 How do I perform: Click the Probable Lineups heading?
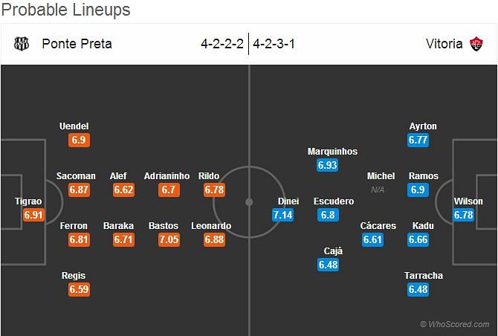[65, 10]
